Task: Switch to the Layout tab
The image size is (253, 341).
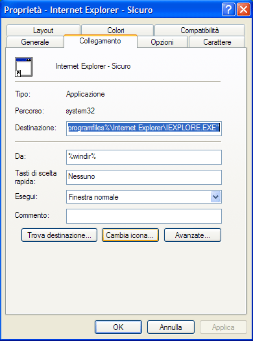Action: 43,30
